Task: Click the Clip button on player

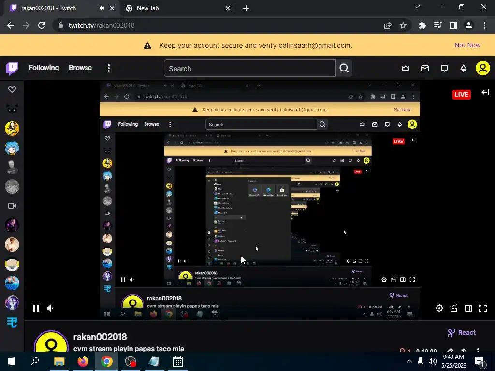Action: (x=453, y=308)
